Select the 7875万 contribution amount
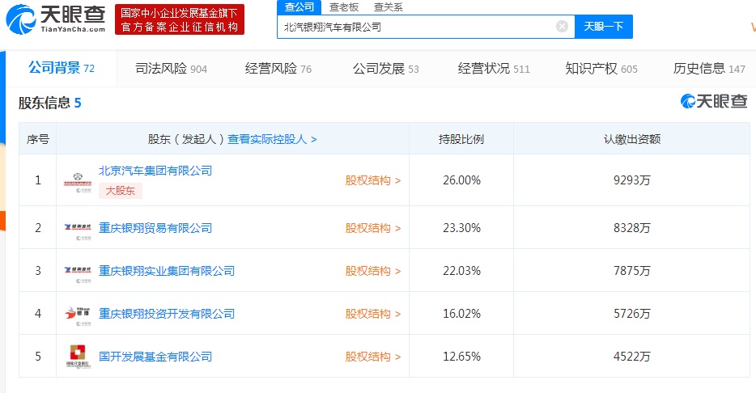756x393 pixels. pos(631,270)
